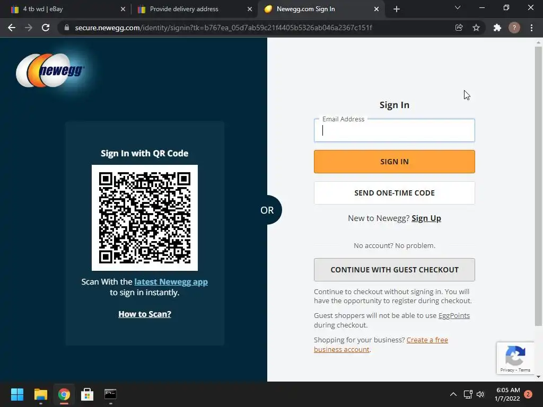The height and width of the screenshot is (407, 543).
Task: Show hidden system tray icons
Action: click(x=453, y=394)
